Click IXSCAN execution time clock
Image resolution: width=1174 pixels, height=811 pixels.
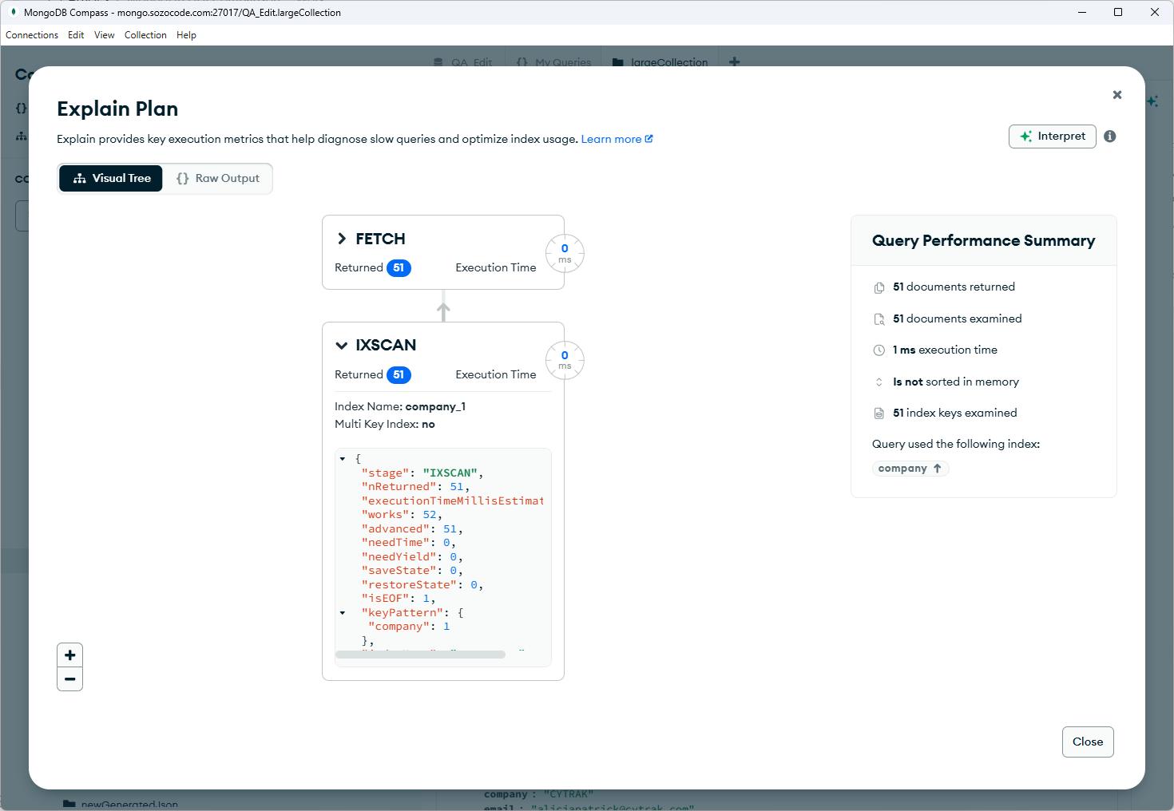565,361
